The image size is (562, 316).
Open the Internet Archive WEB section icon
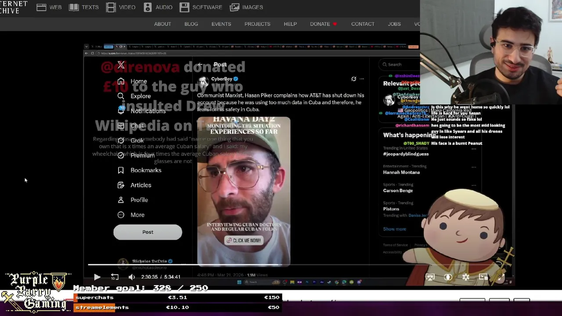click(x=41, y=7)
